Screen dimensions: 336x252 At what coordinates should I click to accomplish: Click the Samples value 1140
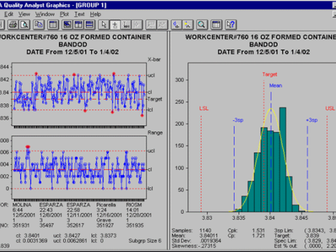coord(206,230)
